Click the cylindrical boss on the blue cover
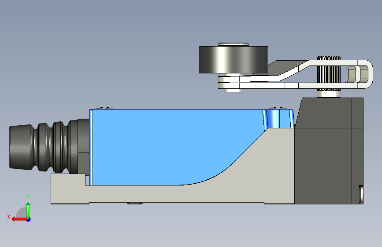Image resolution: width=382 pixels, height=247 pixels. pyautogui.click(x=273, y=119)
